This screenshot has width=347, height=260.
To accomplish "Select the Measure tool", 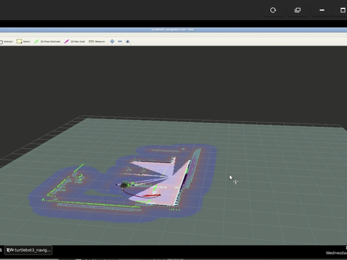I will coord(96,41).
